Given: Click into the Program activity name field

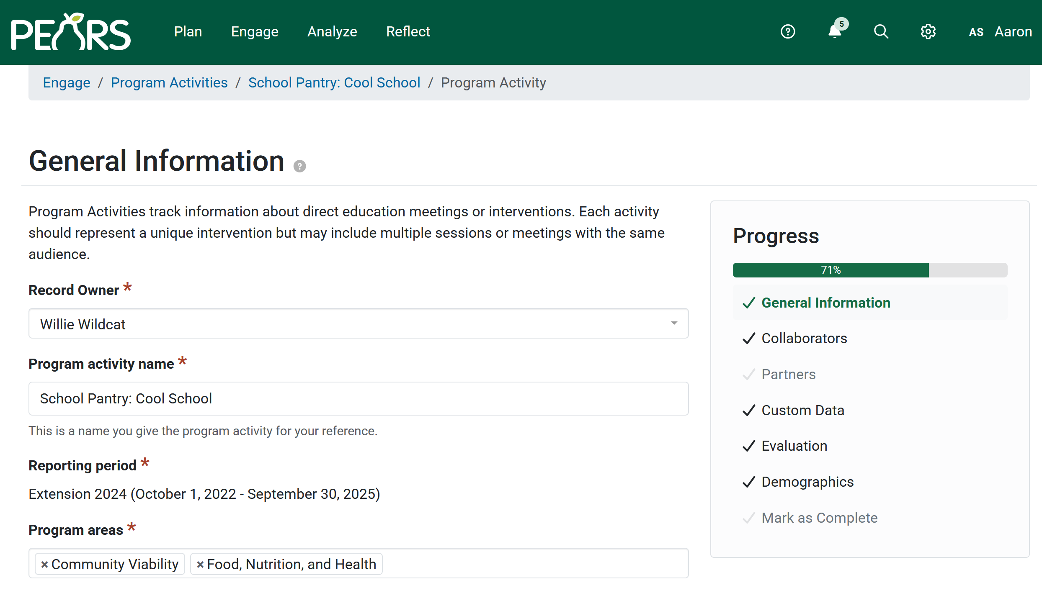Looking at the screenshot, I should [359, 398].
